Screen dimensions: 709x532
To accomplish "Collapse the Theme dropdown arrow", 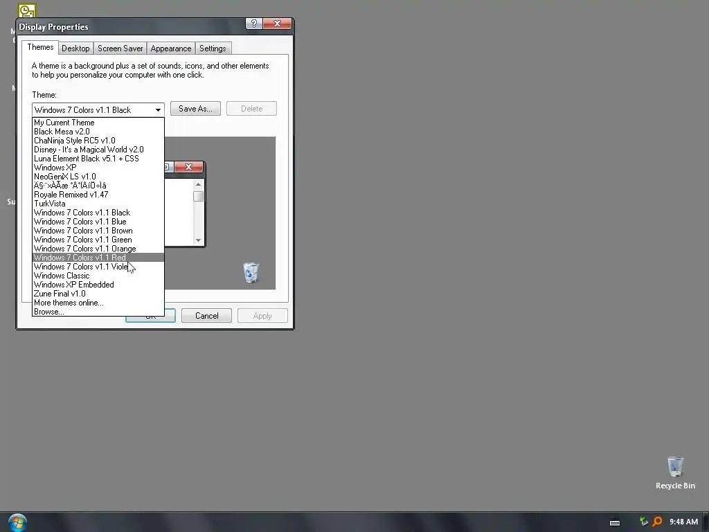I will [x=158, y=110].
